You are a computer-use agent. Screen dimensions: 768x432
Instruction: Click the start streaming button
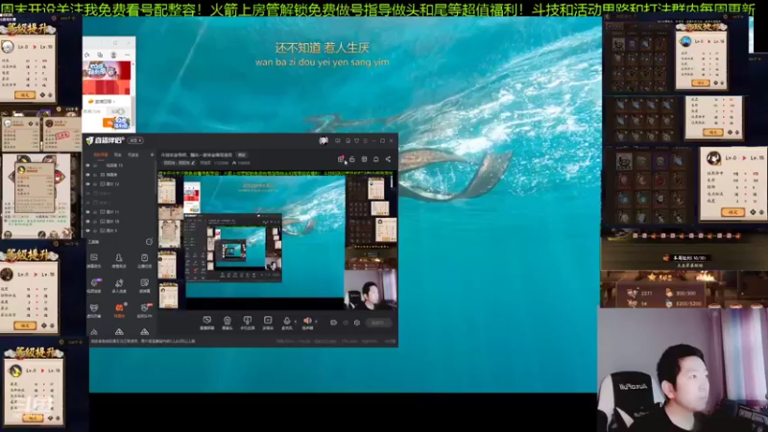(378, 323)
